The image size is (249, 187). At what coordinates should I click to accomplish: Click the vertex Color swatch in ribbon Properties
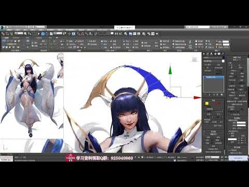click(226, 42)
